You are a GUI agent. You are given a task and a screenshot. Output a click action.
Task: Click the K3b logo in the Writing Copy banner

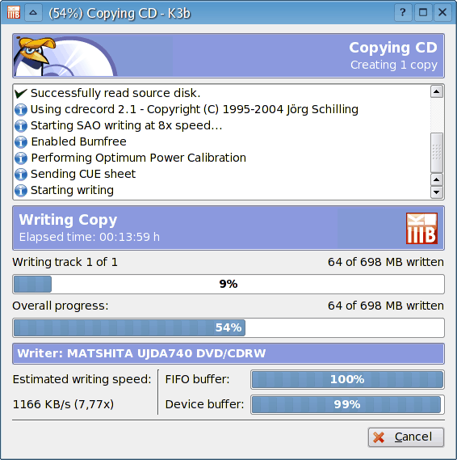[x=421, y=228]
